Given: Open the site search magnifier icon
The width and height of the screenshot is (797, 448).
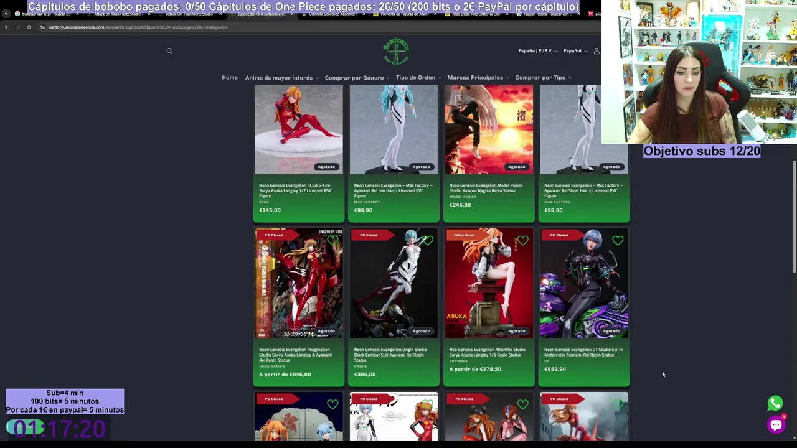Looking at the screenshot, I should coord(169,51).
